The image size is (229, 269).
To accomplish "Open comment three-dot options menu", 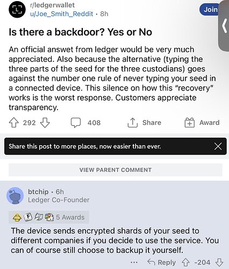I will coord(134,263).
